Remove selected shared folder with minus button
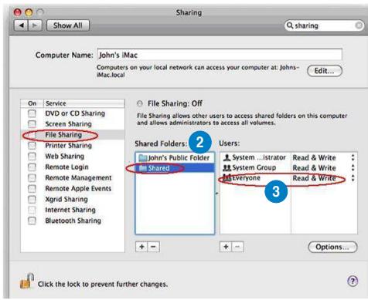 pos(154,247)
